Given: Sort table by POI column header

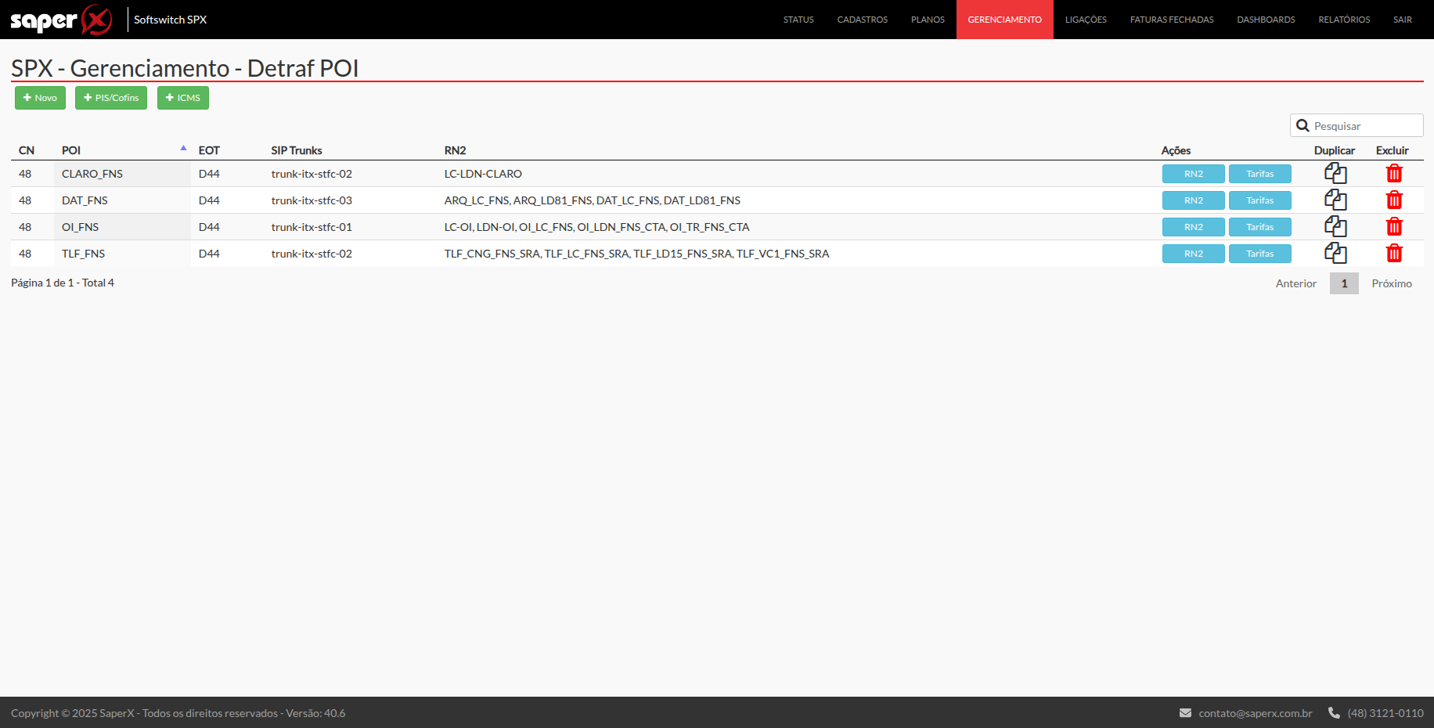Looking at the screenshot, I should coord(71,150).
